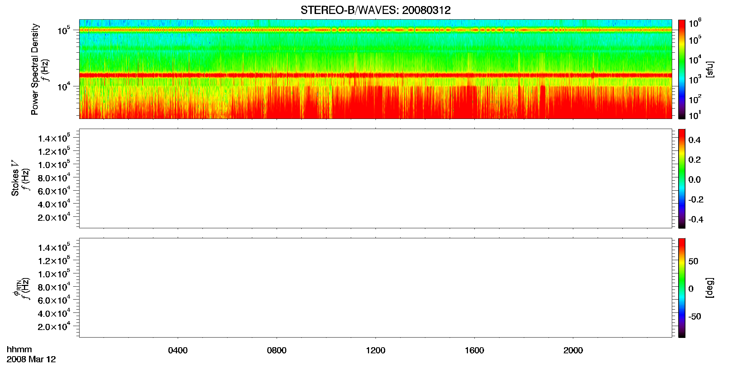Click the STEREO-B/WAVES: 20080312 plot title

(x=375, y=10)
